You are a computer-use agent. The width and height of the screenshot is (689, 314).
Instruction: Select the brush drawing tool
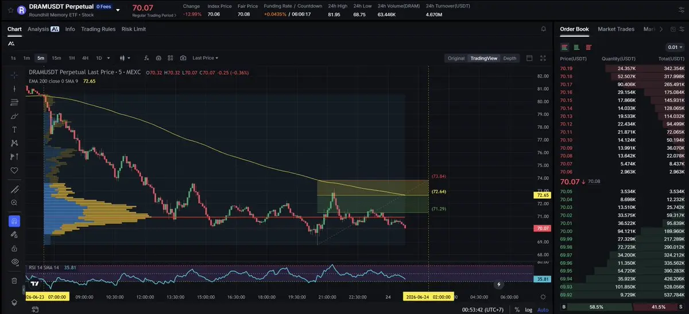(14, 116)
